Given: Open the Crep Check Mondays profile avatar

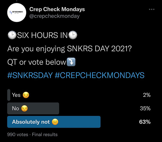Looking at the screenshot, I should 17,13.
